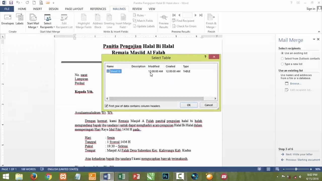The image size is (322, 181).
Task: Go to the last record
Action: point(201,15)
